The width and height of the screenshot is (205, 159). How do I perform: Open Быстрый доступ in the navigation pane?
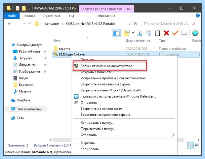coord(29,45)
